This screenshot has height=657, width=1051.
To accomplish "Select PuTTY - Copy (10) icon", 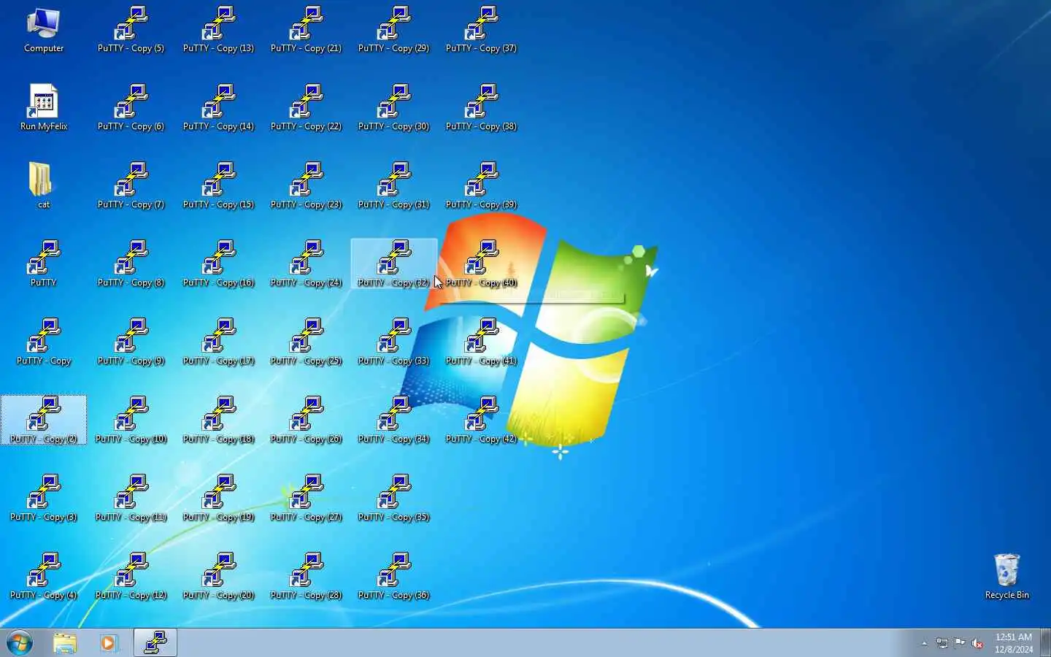I will coord(131,420).
